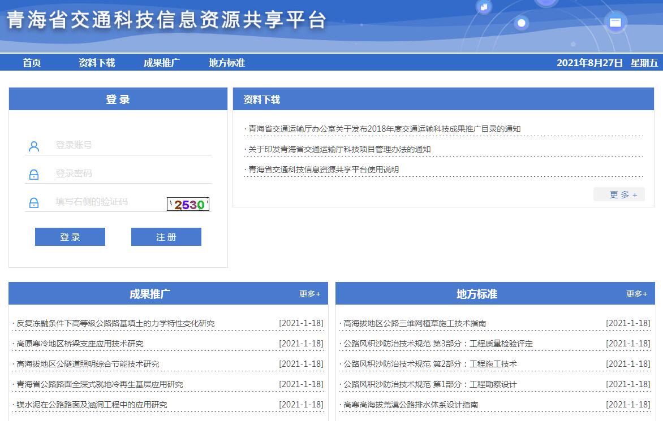Open the 高原寒冷地区桥梁支座应用技术研究 article
This screenshot has width=663, height=421.
point(80,344)
